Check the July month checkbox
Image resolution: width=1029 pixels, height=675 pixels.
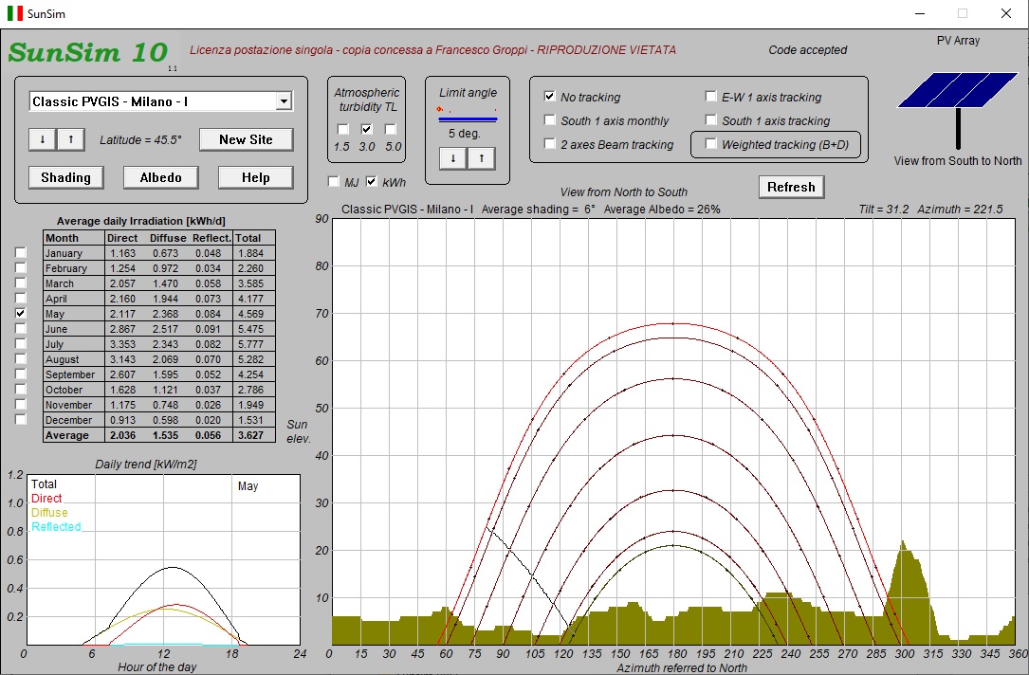(21, 343)
